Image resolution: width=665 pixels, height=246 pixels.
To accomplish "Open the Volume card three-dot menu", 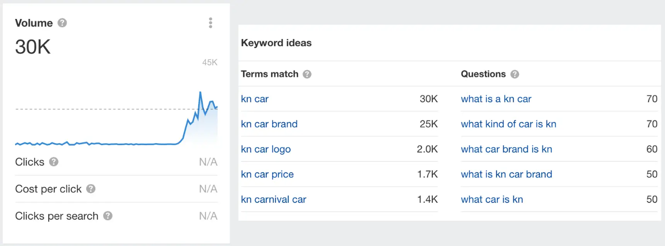I will click(x=210, y=23).
